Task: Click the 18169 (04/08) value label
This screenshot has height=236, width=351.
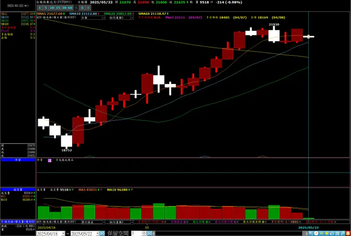Action: [x=271, y=18]
